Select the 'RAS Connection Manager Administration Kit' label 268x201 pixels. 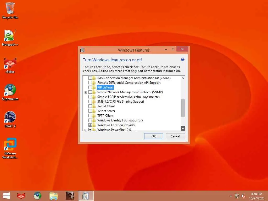coord(134,78)
